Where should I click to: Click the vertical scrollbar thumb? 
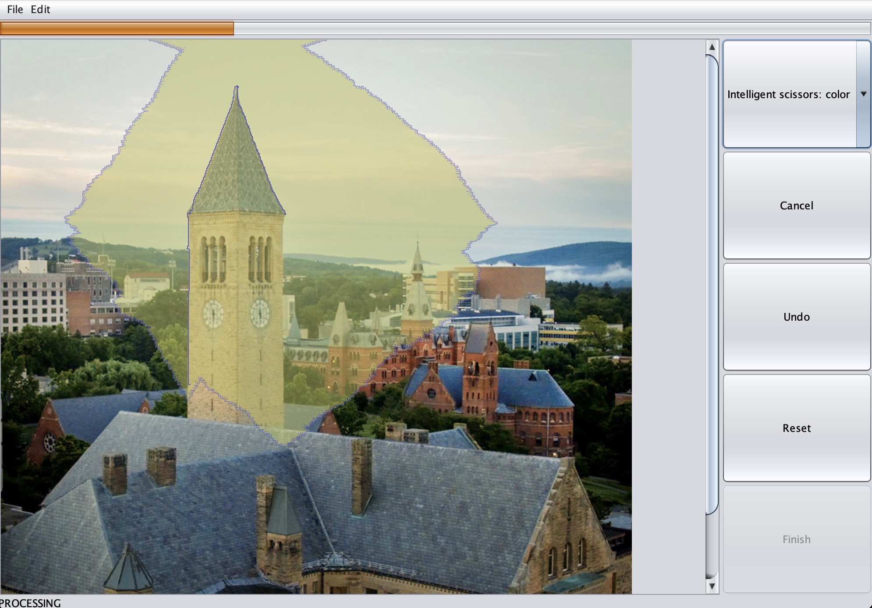point(712,285)
